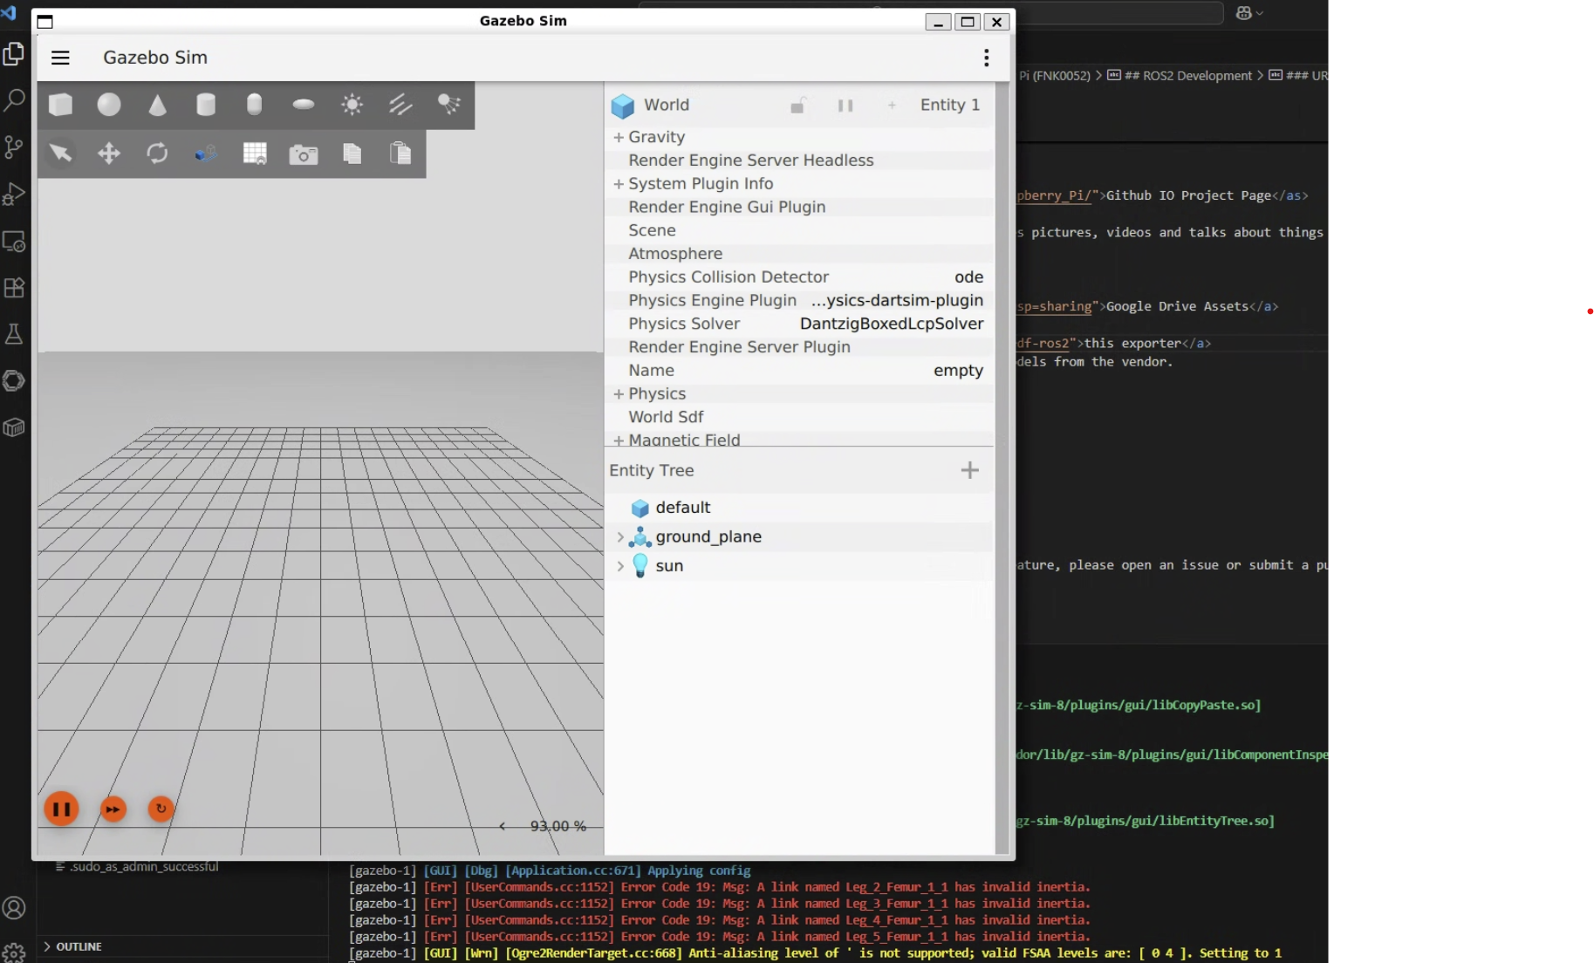Toggle the lock in the component inspector
Viewport: 1594px width, 963px height.
797,106
